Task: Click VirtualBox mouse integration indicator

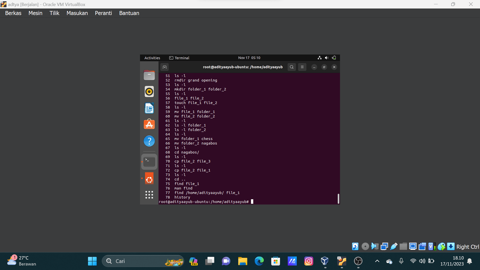Action: pyautogui.click(x=441, y=246)
